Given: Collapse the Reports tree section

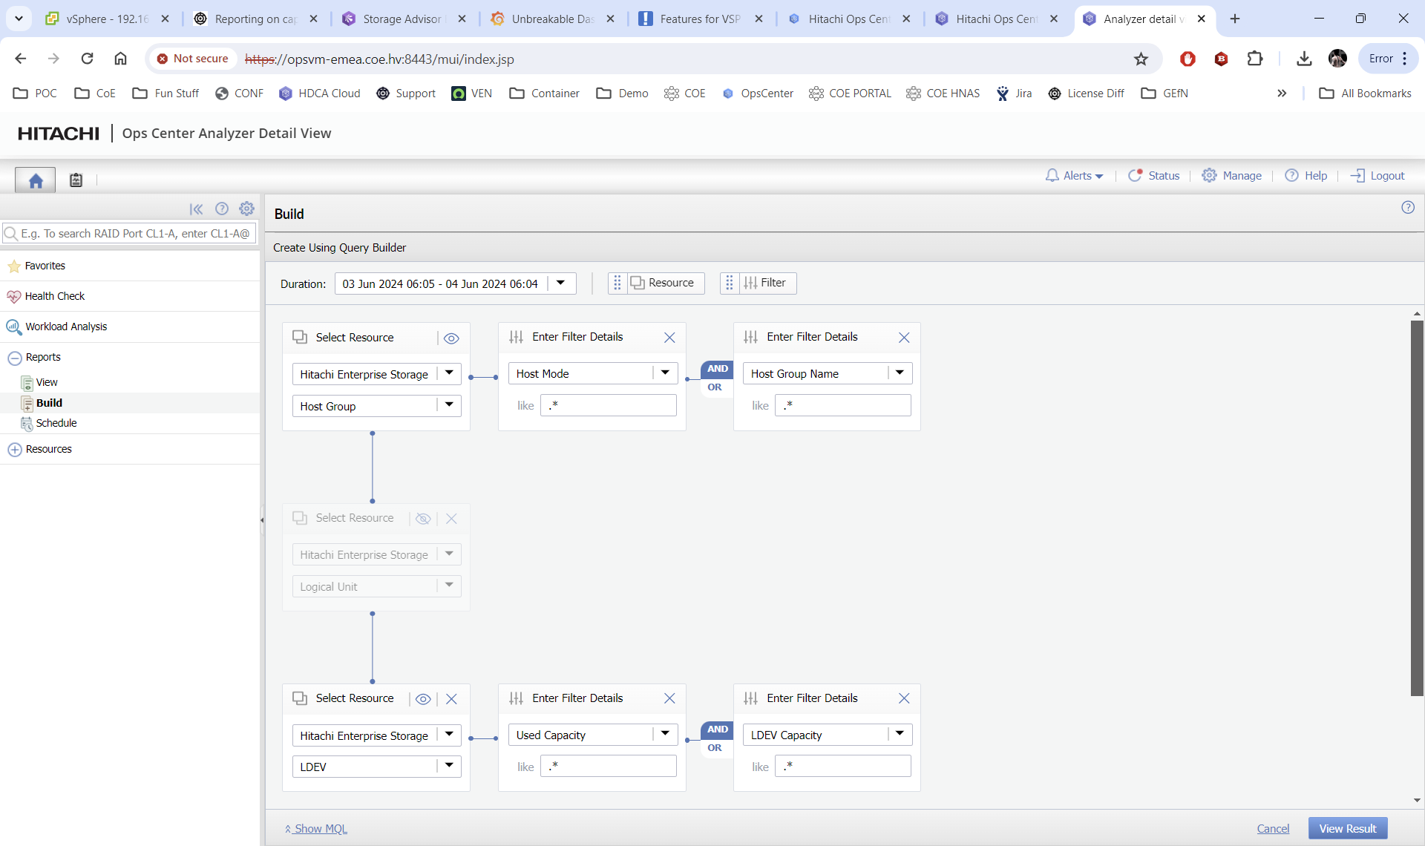Looking at the screenshot, I should (14, 358).
